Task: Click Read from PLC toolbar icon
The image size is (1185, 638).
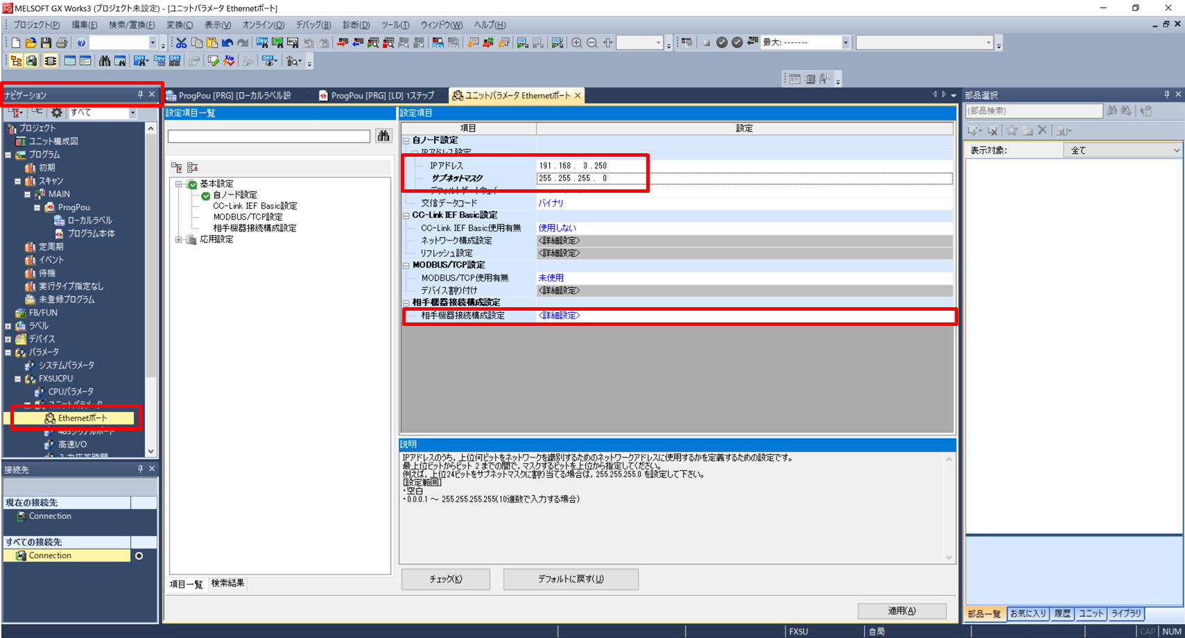Action: (x=358, y=43)
